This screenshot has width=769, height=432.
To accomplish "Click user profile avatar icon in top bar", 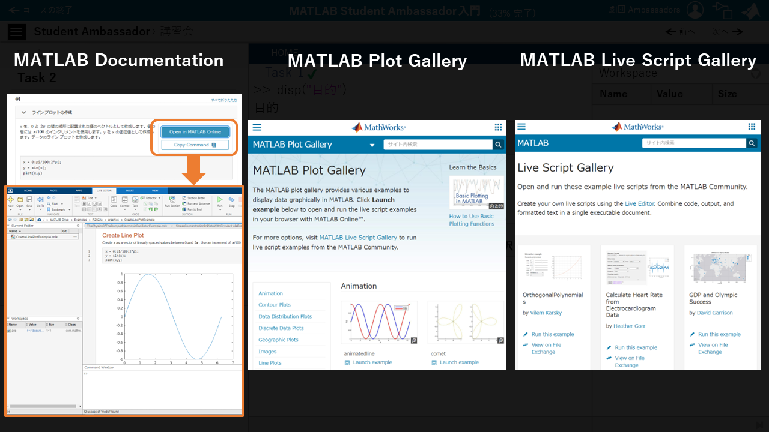I will (695, 10).
